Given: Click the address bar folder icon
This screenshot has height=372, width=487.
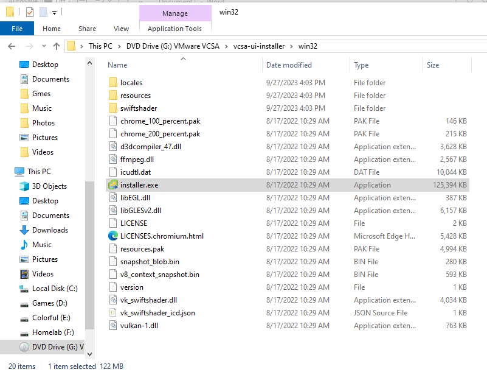Looking at the screenshot, I should [x=71, y=46].
